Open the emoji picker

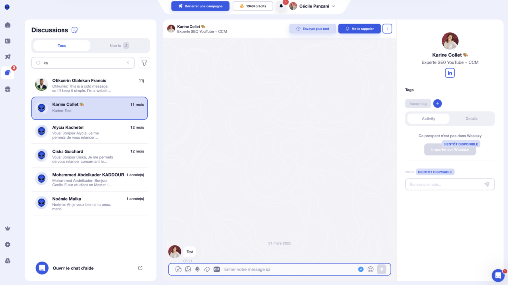[370, 269]
